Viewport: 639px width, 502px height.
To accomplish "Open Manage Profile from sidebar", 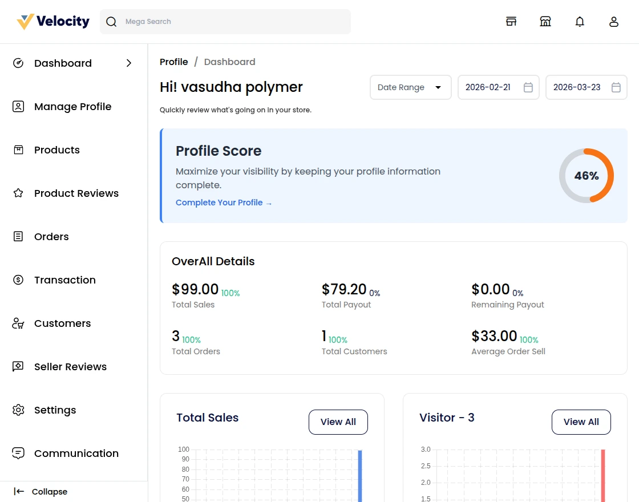I will (x=73, y=107).
